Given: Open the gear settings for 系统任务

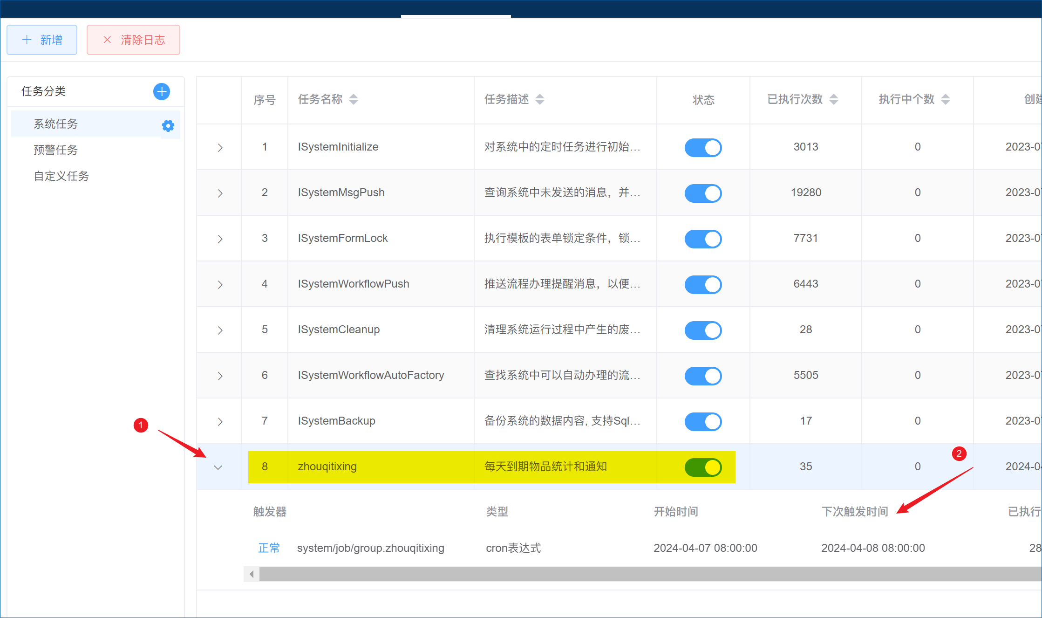Looking at the screenshot, I should (168, 125).
